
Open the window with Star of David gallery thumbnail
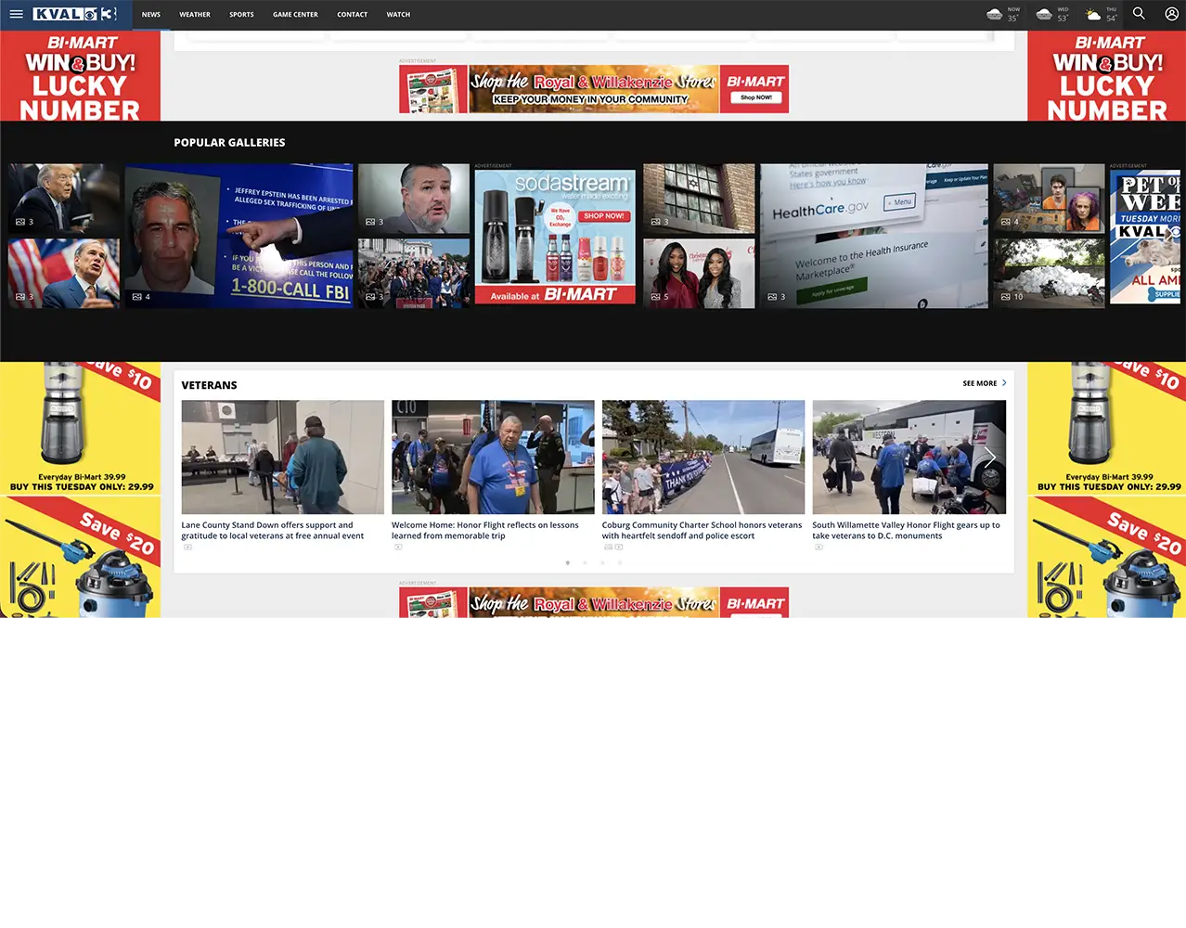point(699,199)
